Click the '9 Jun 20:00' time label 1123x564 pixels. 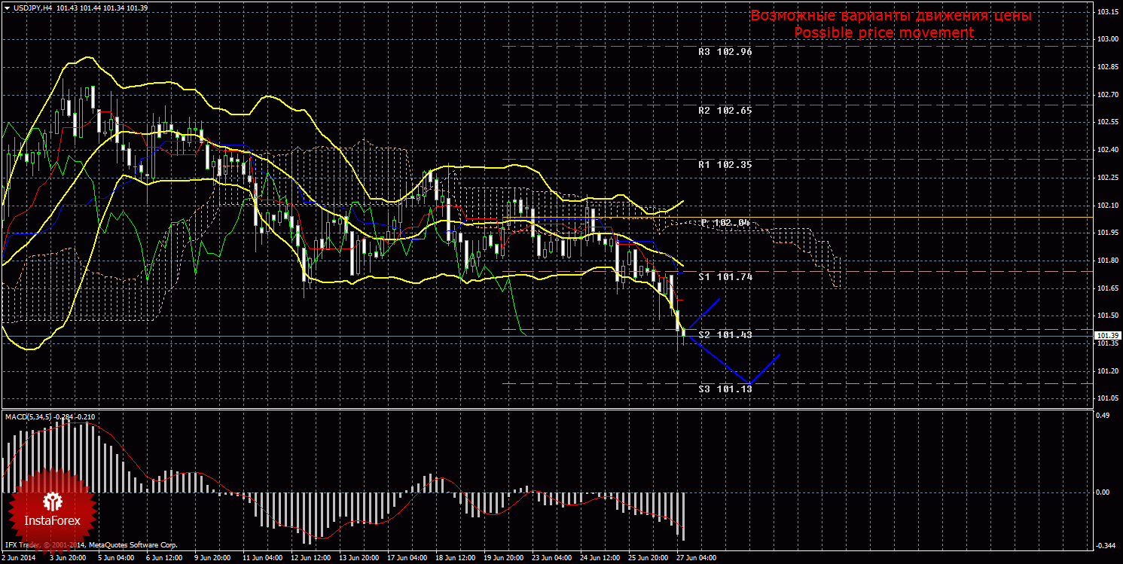coord(212,558)
